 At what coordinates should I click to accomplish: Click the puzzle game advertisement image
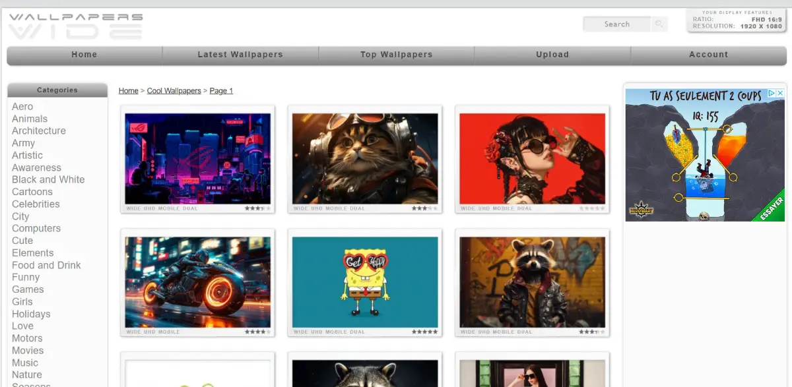(x=705, y=155)
